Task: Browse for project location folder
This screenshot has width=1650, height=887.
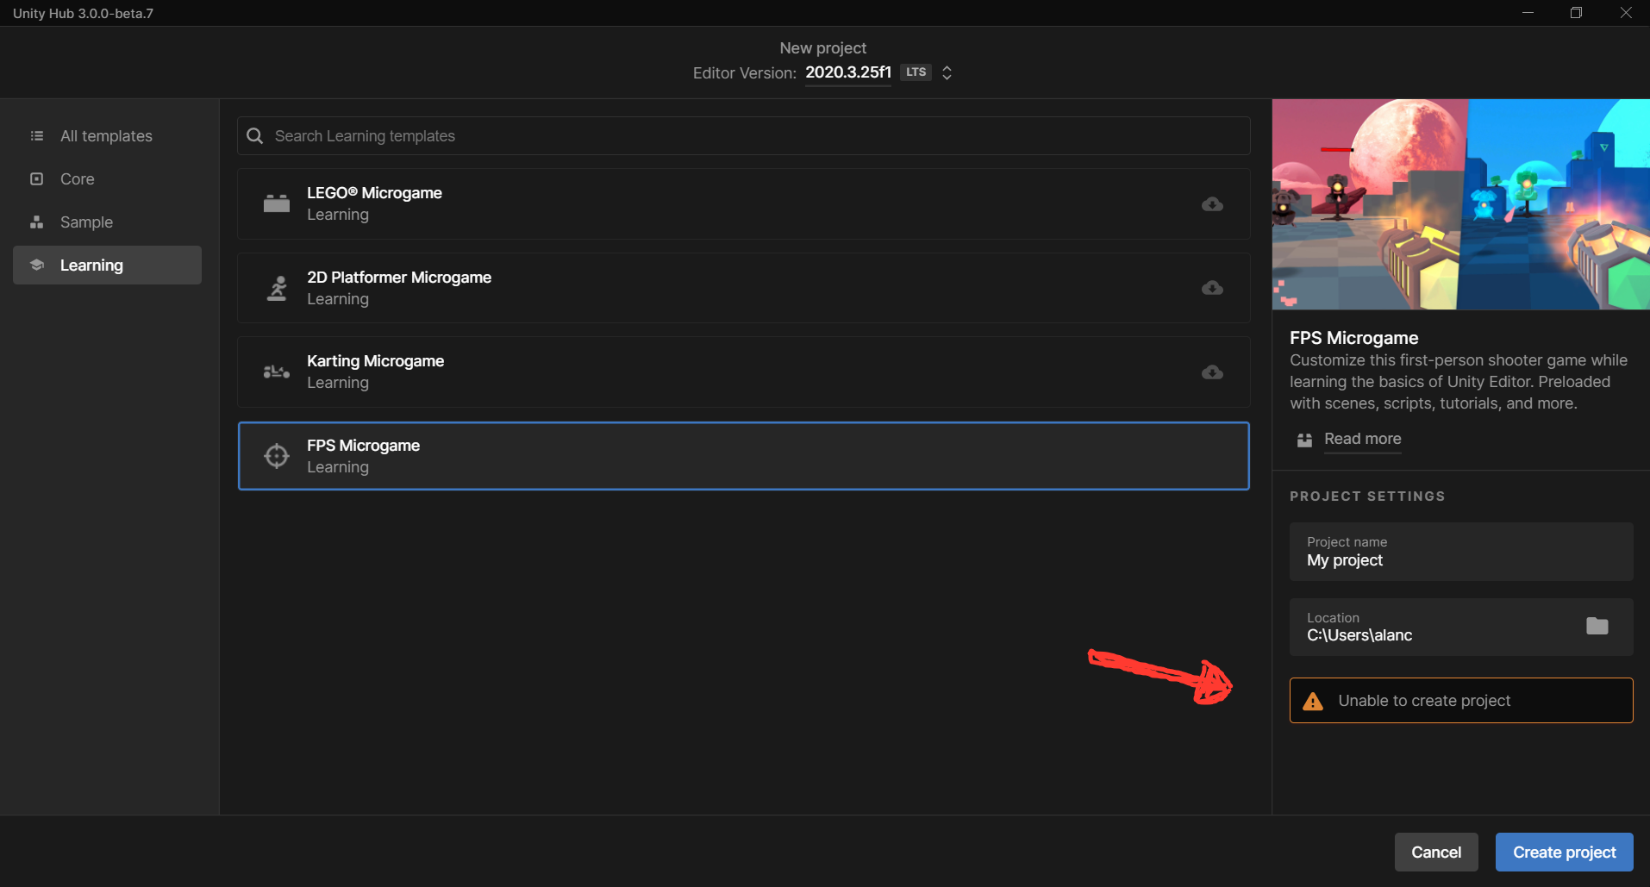Action: tap(1597, 626)
